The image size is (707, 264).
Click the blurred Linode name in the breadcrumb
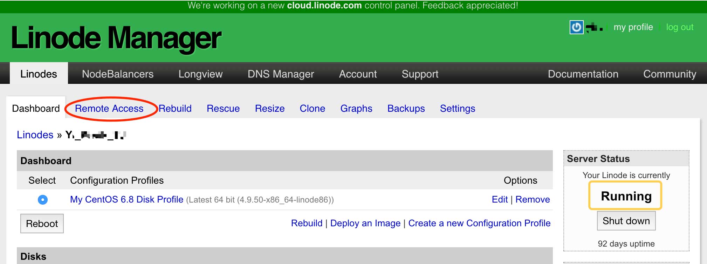(x=96, y=135)
